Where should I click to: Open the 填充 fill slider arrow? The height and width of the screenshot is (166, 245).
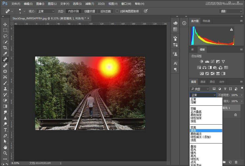(242, 101)
